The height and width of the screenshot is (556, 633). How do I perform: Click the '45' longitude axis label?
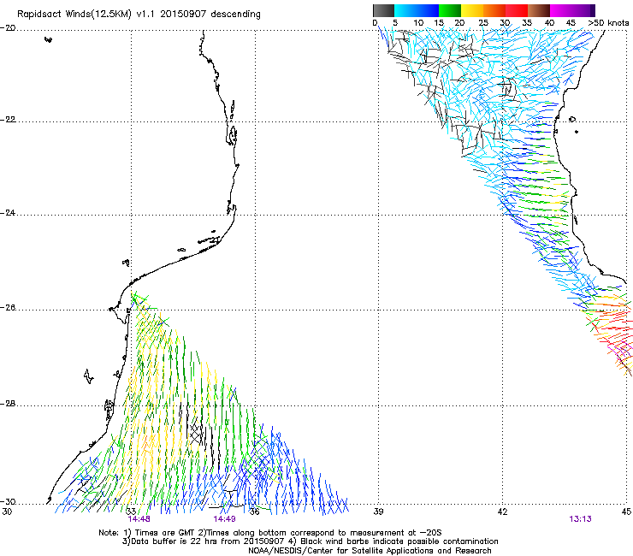[x=626, y=512]
